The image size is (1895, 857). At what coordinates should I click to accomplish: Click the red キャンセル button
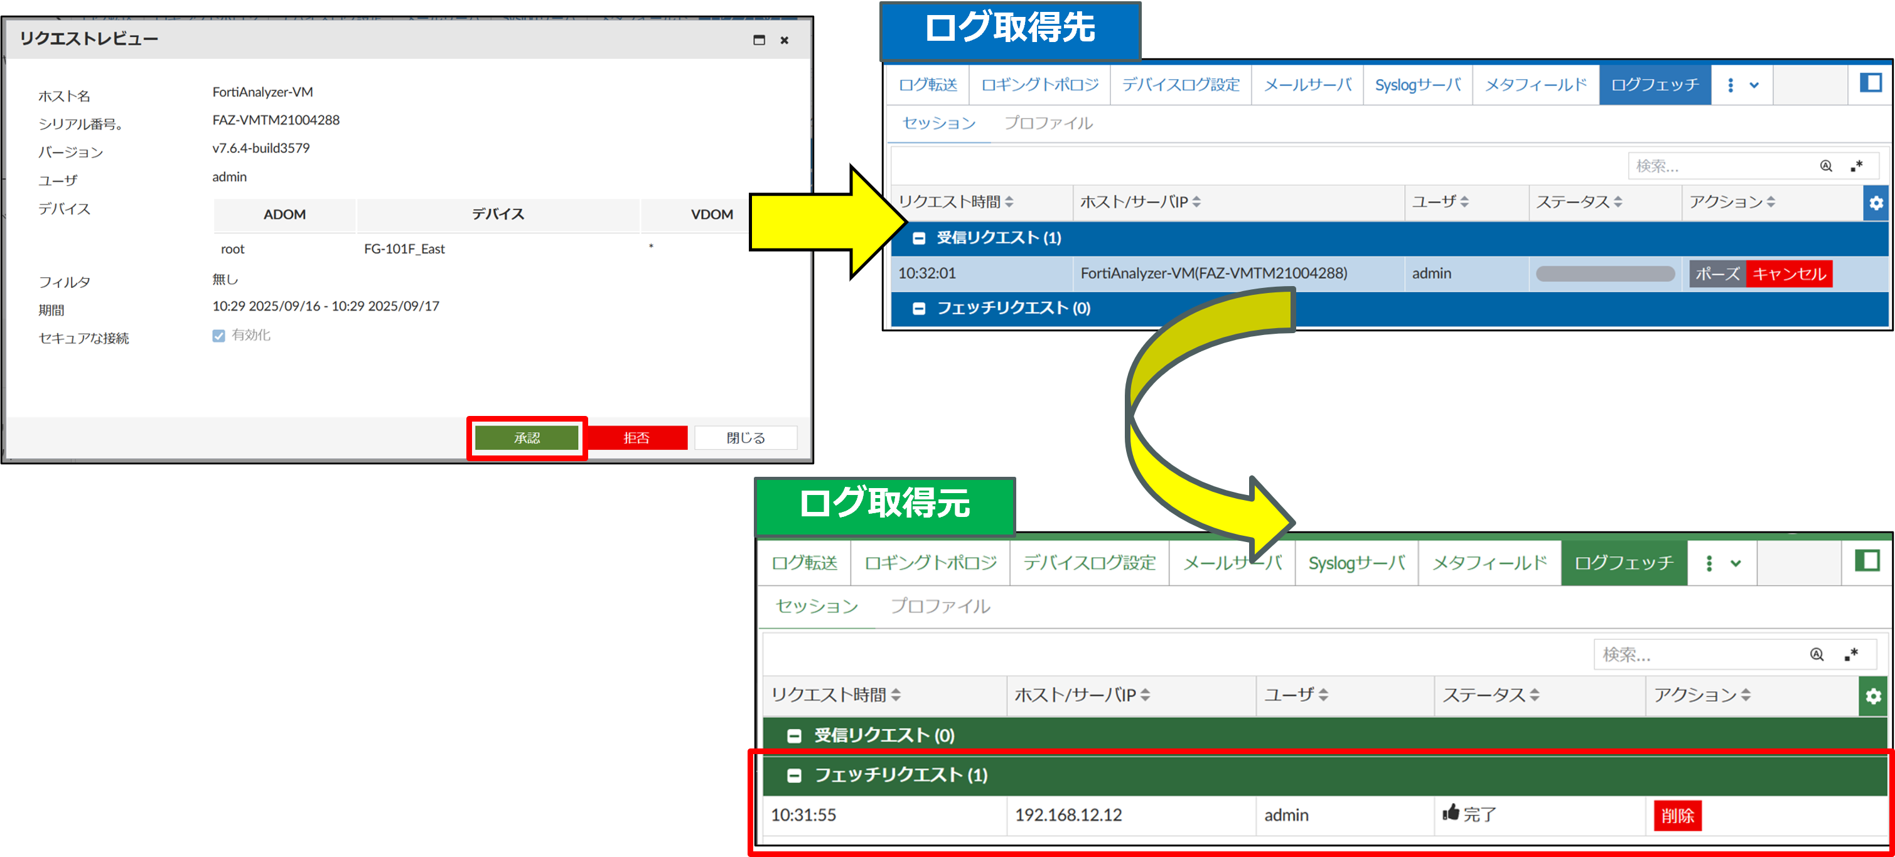click(x=1788, y=274)
